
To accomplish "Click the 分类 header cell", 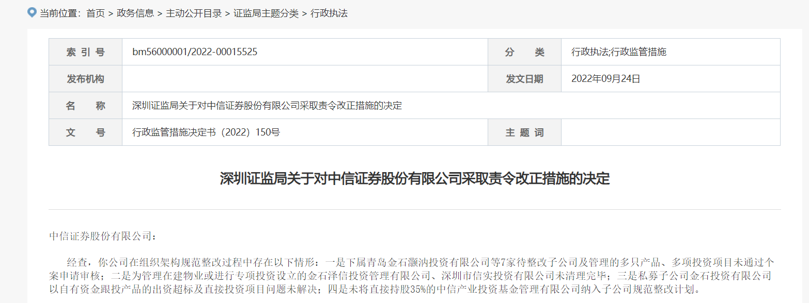I will [524, 52].
